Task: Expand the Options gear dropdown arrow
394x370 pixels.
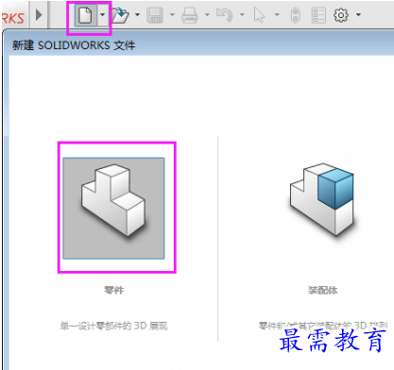Action: [x=358, y=14]
